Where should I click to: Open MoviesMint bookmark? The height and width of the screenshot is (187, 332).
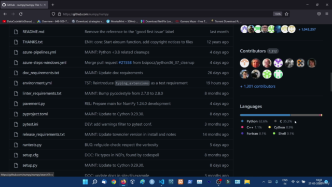[122, 21]
